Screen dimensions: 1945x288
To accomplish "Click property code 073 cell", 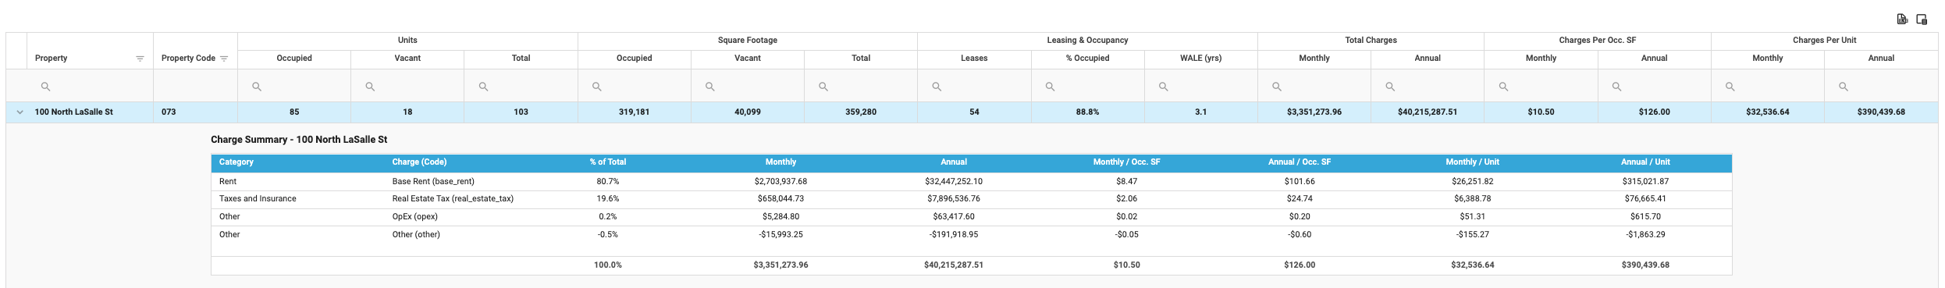I will (195, 112).
